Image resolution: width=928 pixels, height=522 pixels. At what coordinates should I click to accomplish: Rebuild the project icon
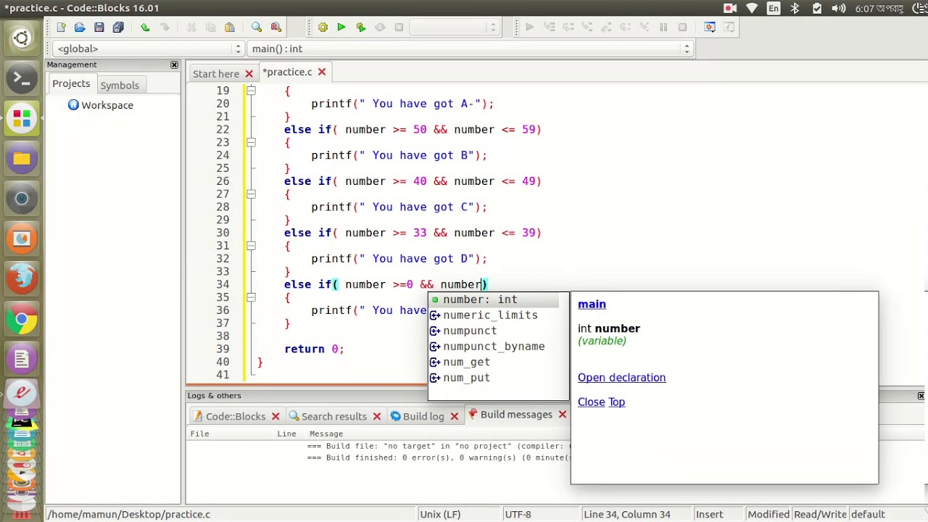click(x=380, y=28)
